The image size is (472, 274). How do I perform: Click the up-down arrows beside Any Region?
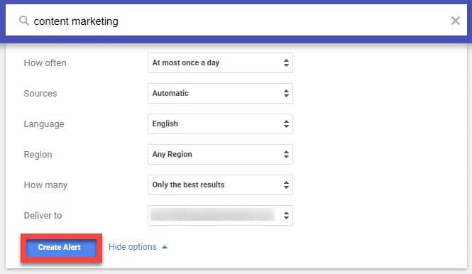tap(286, 154)
